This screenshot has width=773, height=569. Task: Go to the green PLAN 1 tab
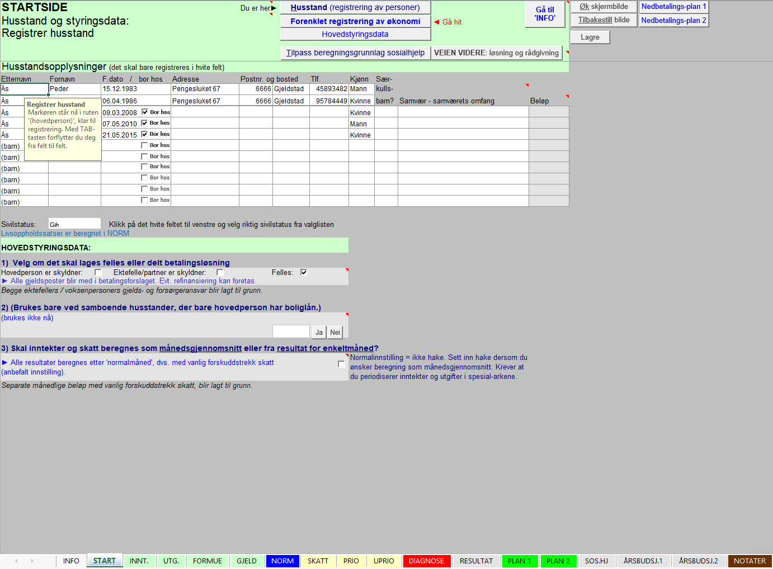coord(520,561)
